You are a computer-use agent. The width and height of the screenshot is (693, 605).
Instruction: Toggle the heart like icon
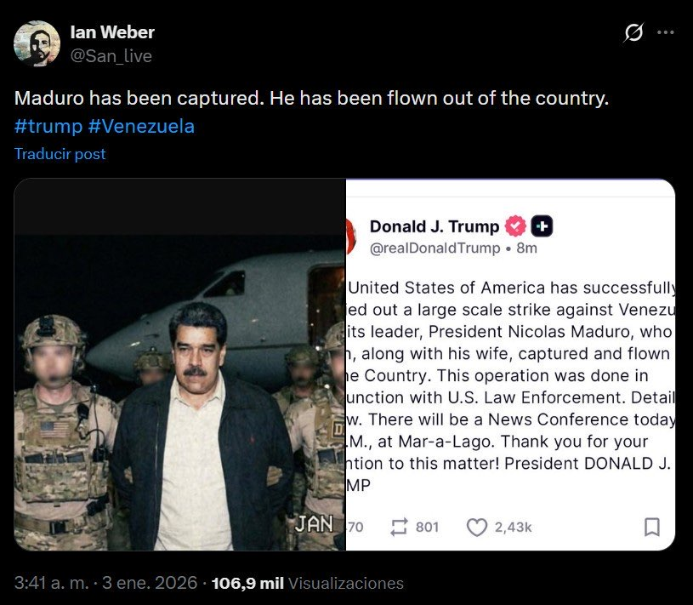point(477,527)
